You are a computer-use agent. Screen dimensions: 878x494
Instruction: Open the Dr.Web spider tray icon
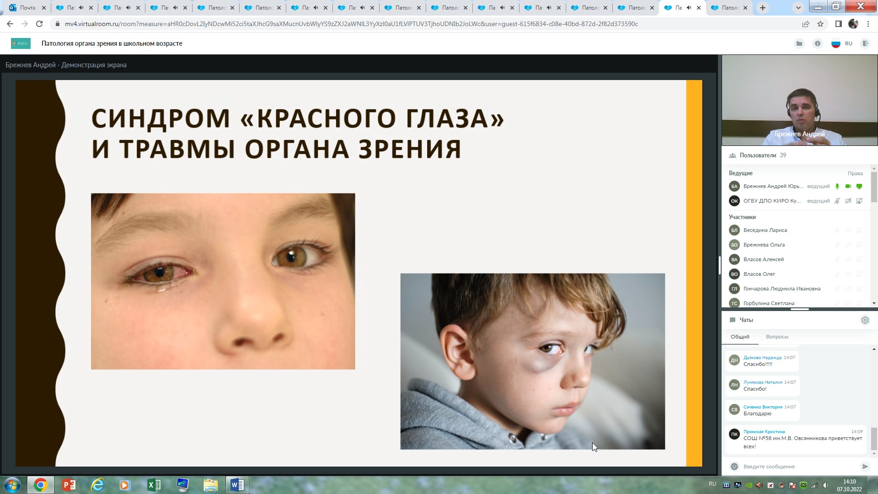tap(803, 485)
